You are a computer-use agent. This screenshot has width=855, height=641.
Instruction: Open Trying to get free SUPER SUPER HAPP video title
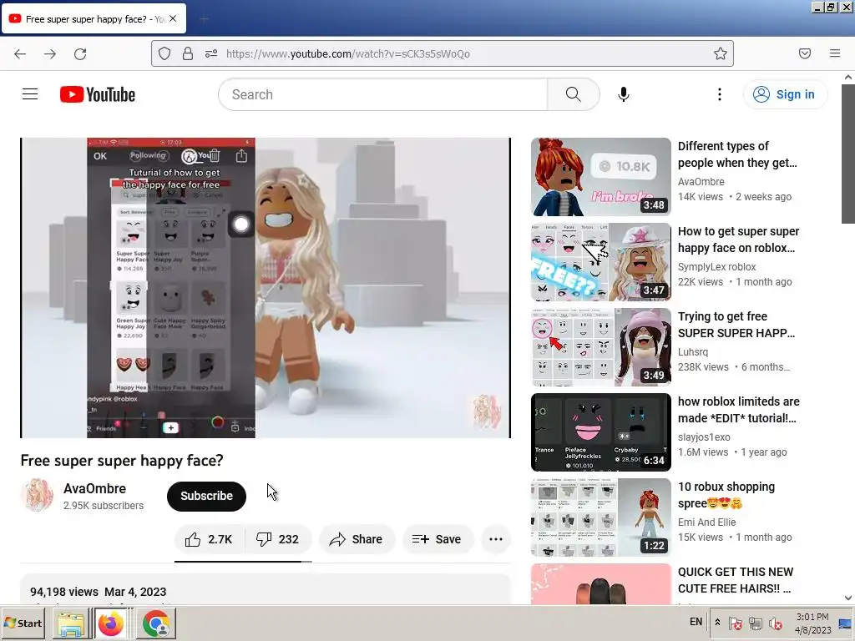pos(736,325)
